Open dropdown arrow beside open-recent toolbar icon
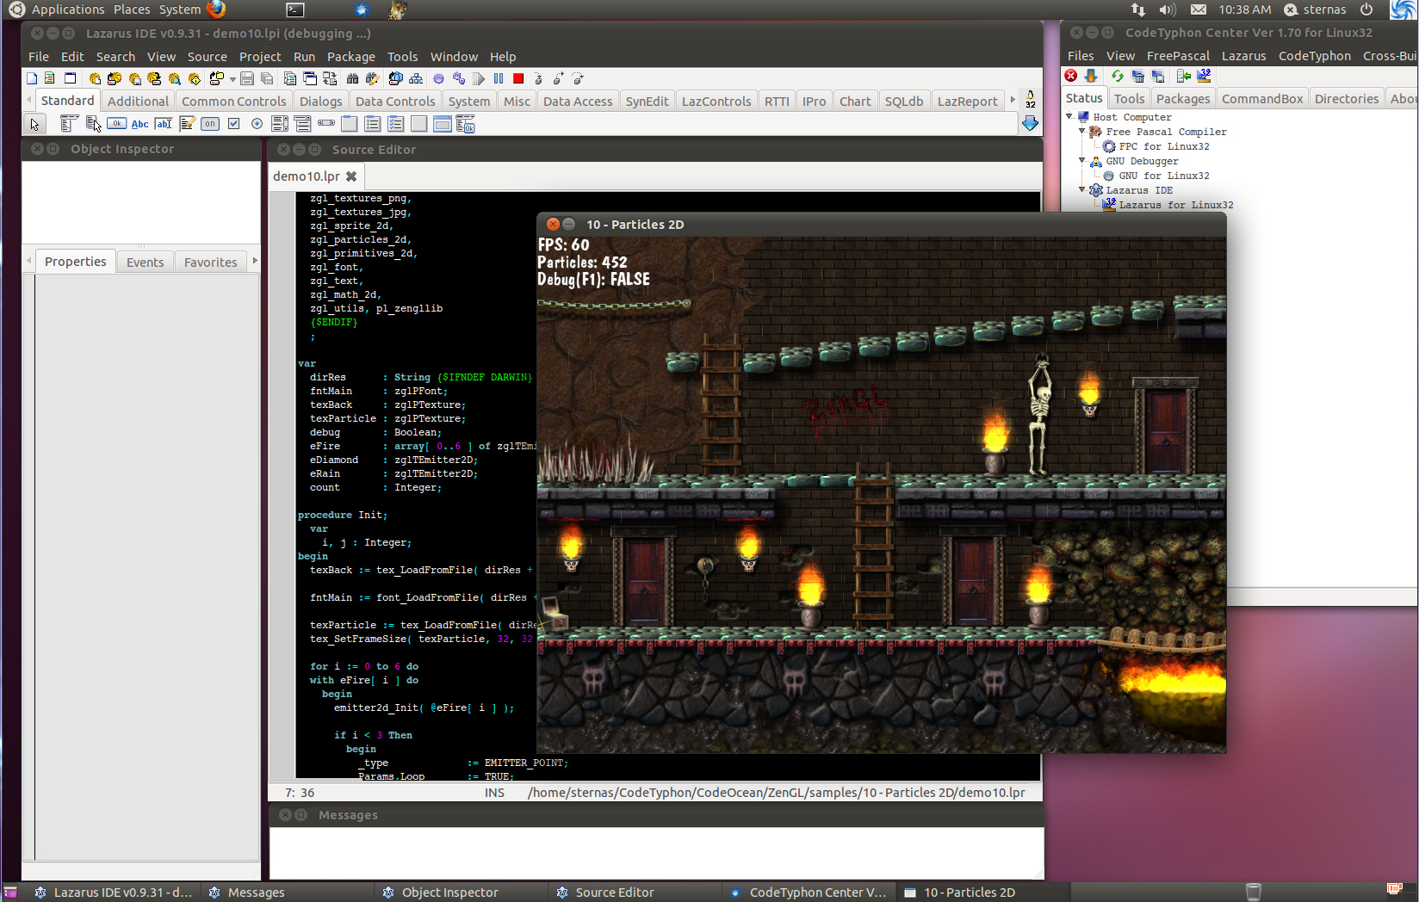Viewport: 1419px width, 902px height. 232,79
